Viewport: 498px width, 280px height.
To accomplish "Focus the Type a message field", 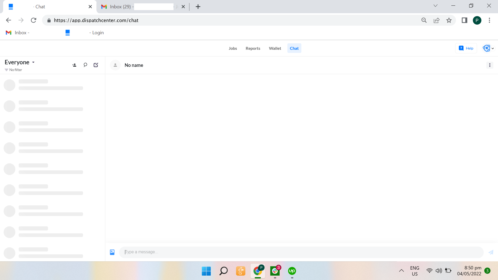I will (x=301, y=252).
